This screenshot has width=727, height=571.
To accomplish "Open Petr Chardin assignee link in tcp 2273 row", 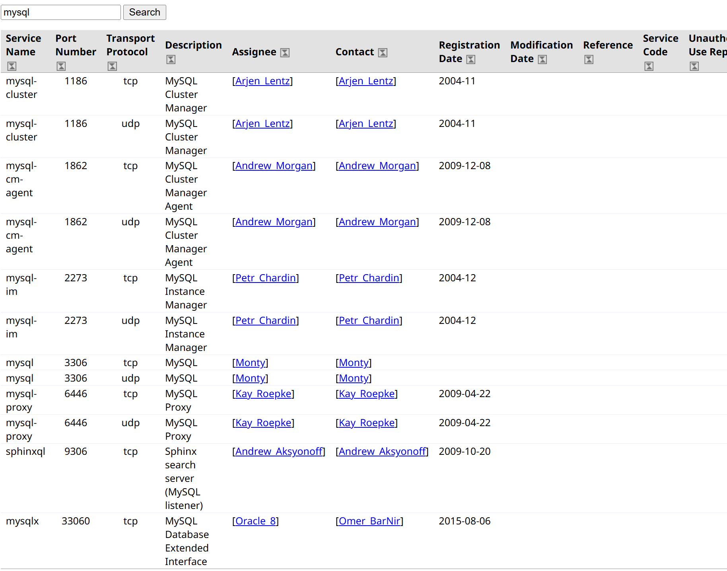I will point(266,278).
